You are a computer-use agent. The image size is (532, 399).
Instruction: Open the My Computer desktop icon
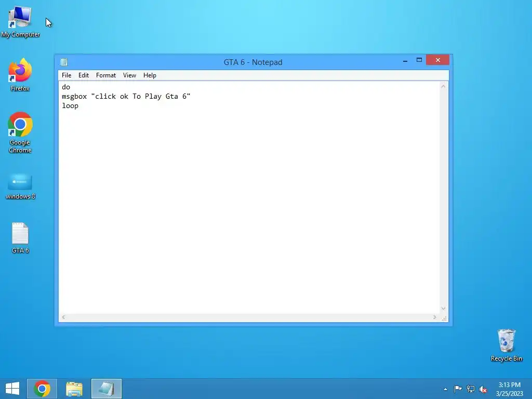tap(20, 21)
